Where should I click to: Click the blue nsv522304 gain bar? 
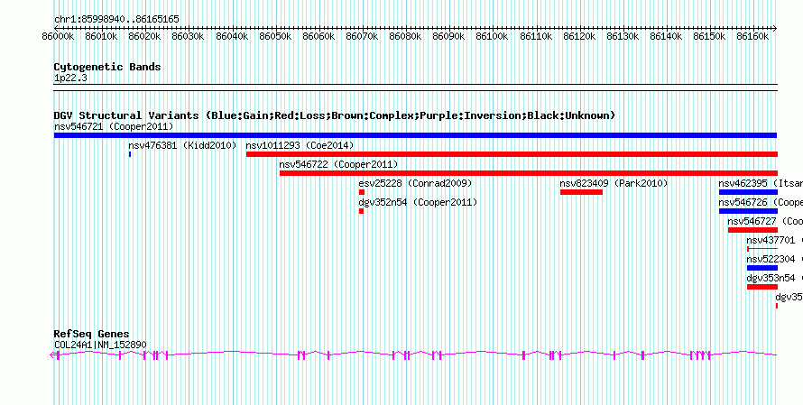tap(762, 268)
